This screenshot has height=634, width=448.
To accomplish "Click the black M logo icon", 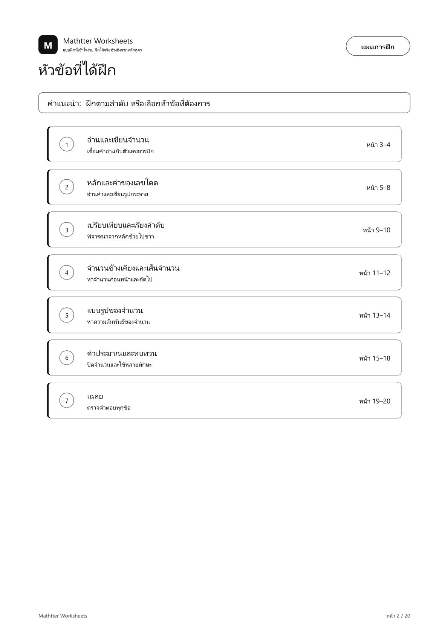I will tap(48, 45).
